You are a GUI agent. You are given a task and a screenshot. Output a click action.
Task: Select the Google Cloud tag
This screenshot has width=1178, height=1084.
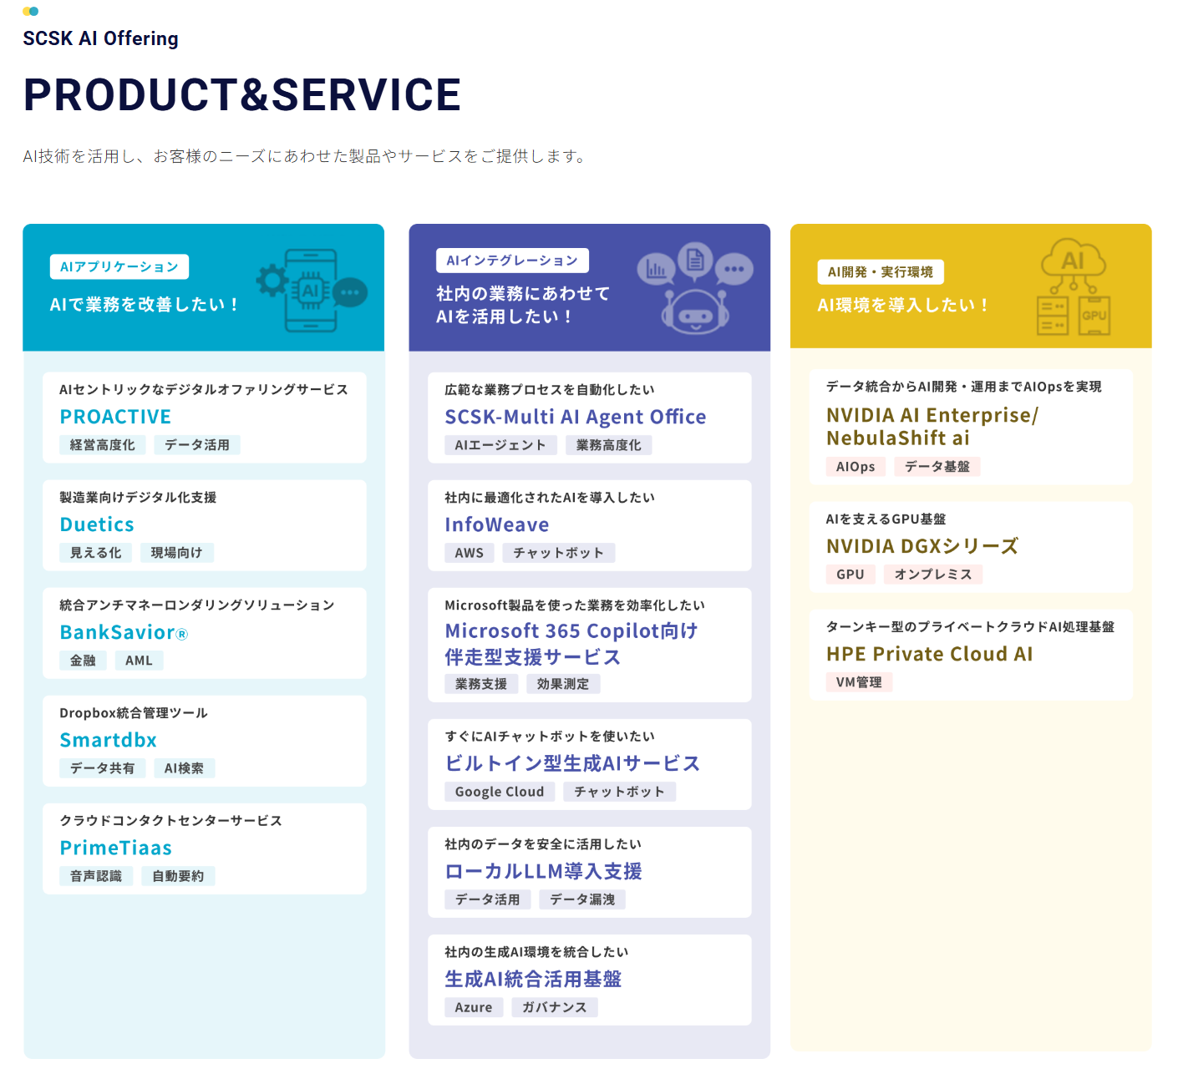tap(500, 792)
